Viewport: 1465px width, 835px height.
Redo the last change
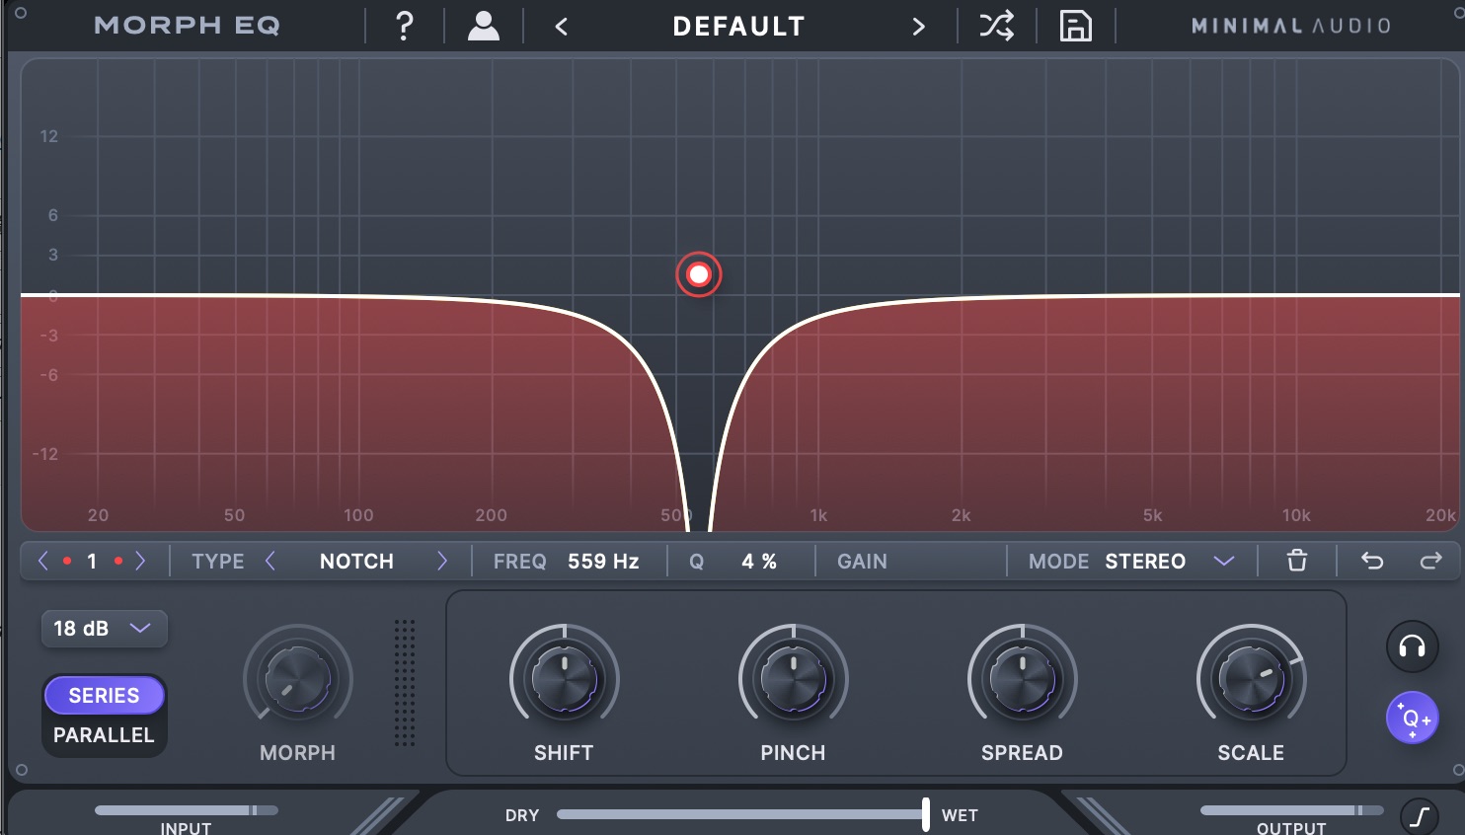(1431, 561)
